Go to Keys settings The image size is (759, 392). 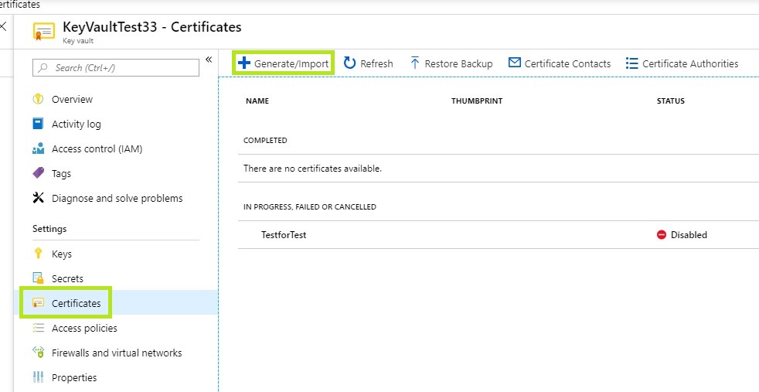pos(62,254)
